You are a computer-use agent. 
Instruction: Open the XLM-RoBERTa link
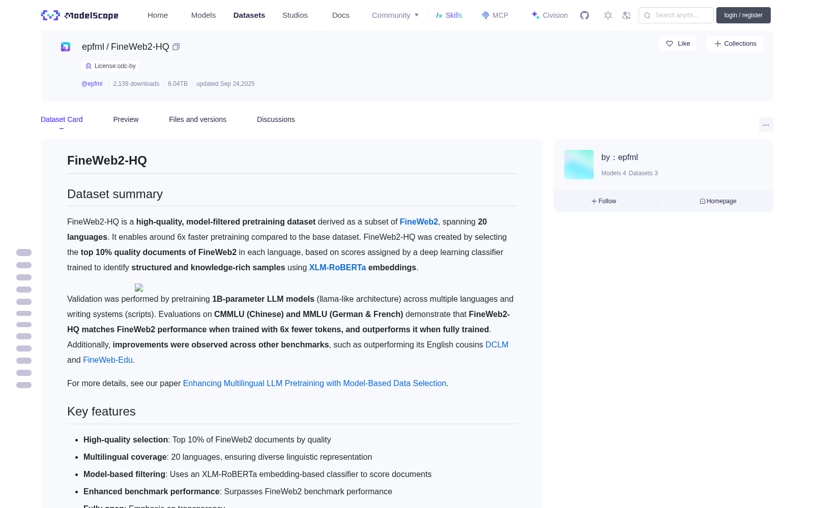click(337, 267)
